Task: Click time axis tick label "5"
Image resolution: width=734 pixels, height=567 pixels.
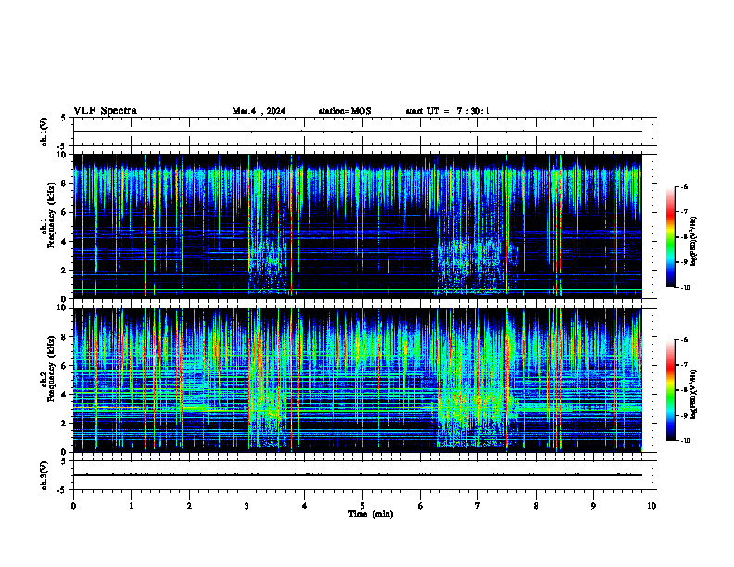Action: 362,506
